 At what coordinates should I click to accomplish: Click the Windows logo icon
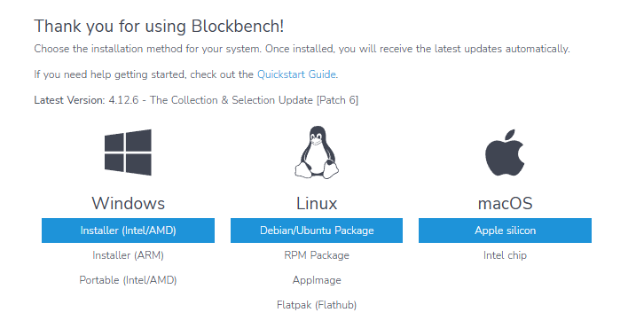(x=128, y=152)
